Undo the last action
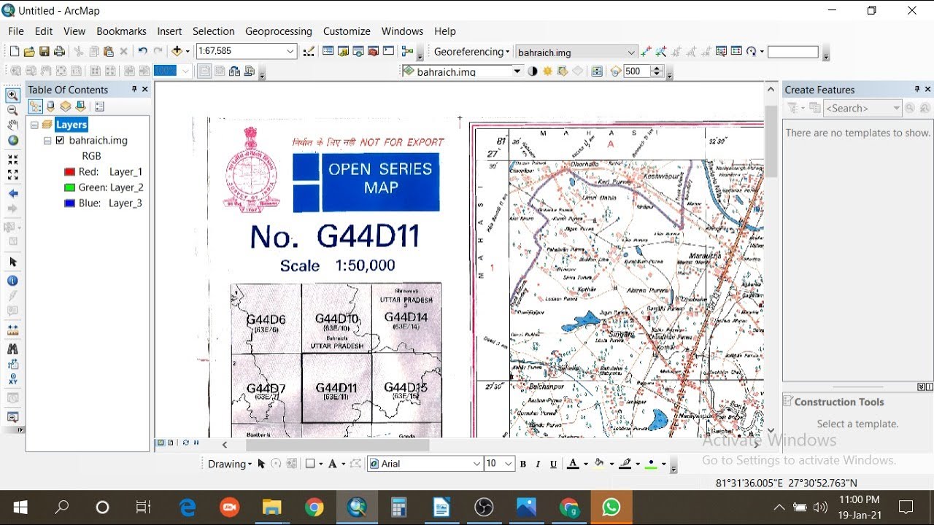Image resolution: width=934 pixels, height=525 pixels. [142, 51]
